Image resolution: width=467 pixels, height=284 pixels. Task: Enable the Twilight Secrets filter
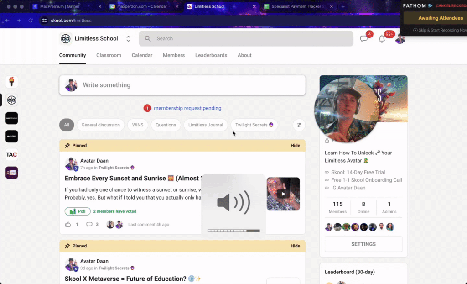pyautogui.click(x=254, y=125)
